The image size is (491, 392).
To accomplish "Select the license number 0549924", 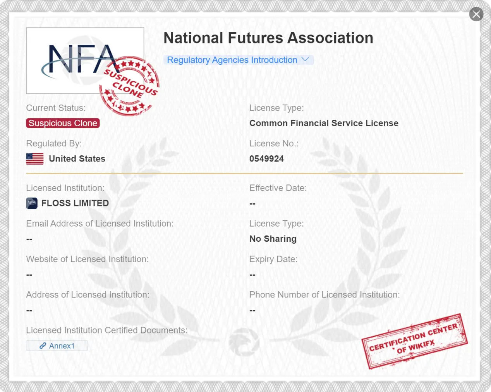I will (266, 159).
